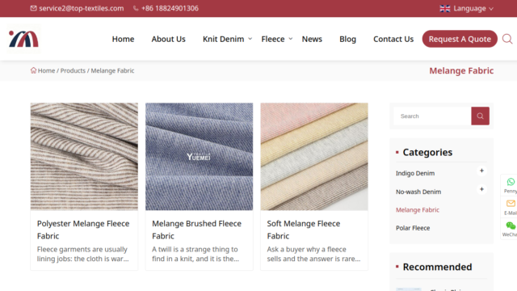Click the Recommended heading
Viewport: 517px width, 291px height.
pos(437,267)
